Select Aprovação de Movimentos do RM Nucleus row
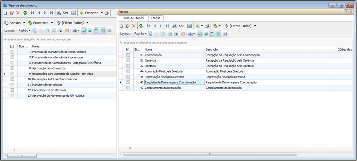Viewport: 357px width, 161px height. [60, 96]
